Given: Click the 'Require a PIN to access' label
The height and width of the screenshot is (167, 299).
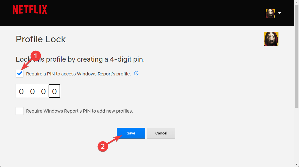Looking at the screenshot, I should tap(78, 74).
